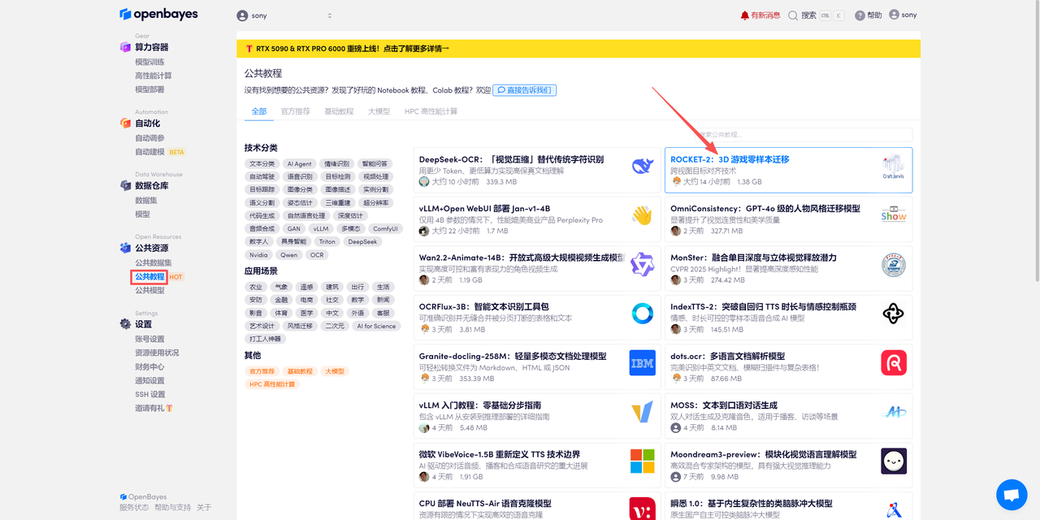This screenshot has height=520, width=1040.
Task: Toggle the vLLM filter tag
Action: [321, 229]
